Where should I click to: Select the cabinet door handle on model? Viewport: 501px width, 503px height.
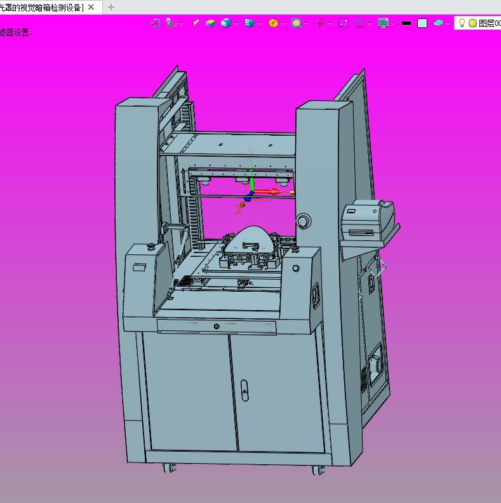pos(244,390)
